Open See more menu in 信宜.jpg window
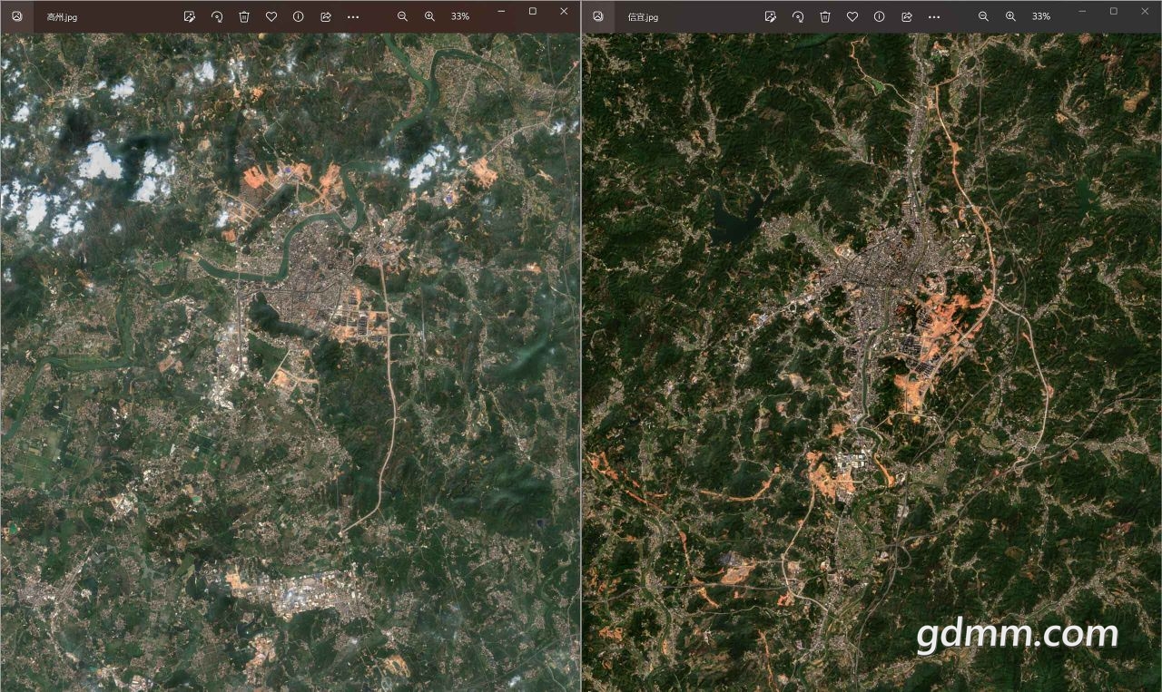1162x692 pixels. [x=934, y=16]
